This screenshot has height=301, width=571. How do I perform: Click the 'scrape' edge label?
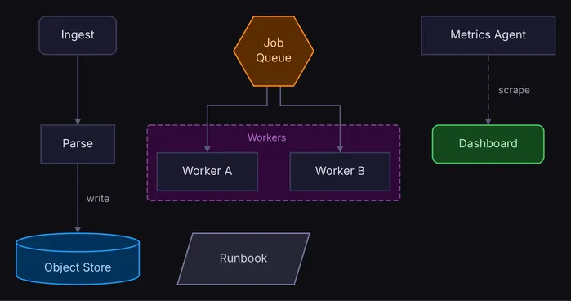514,90
